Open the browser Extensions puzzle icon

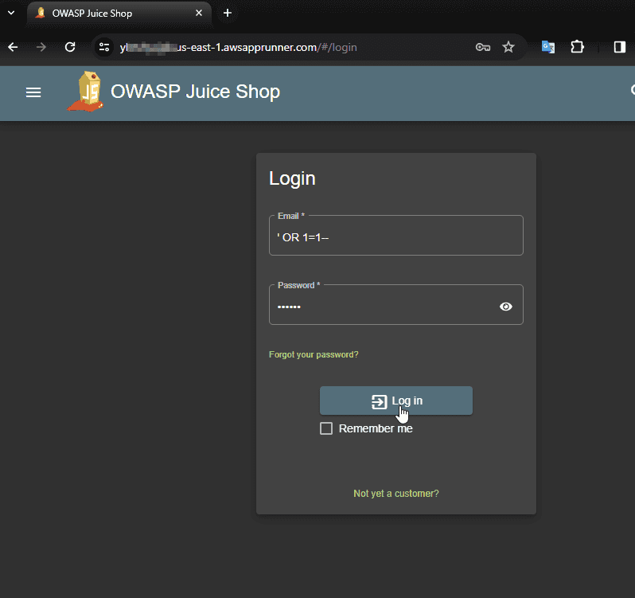[x=578, y=47]
